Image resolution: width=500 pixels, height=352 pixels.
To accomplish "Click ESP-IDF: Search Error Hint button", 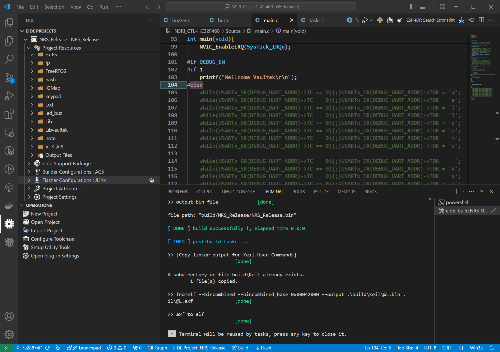I will click(431, 20).
